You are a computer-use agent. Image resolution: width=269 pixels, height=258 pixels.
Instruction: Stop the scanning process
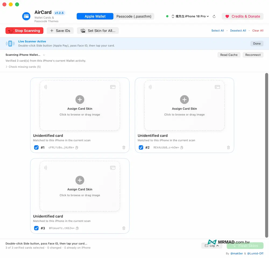point(24,31)
